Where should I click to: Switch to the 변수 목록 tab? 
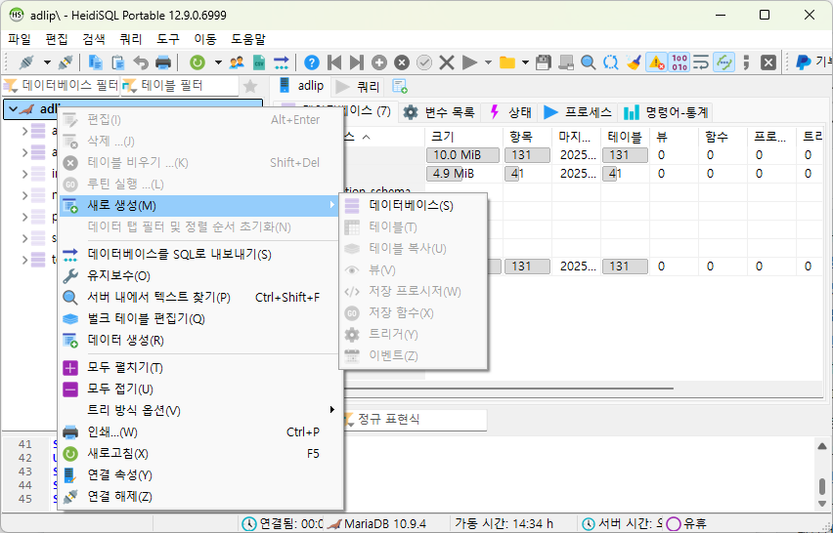coord(439,112)
